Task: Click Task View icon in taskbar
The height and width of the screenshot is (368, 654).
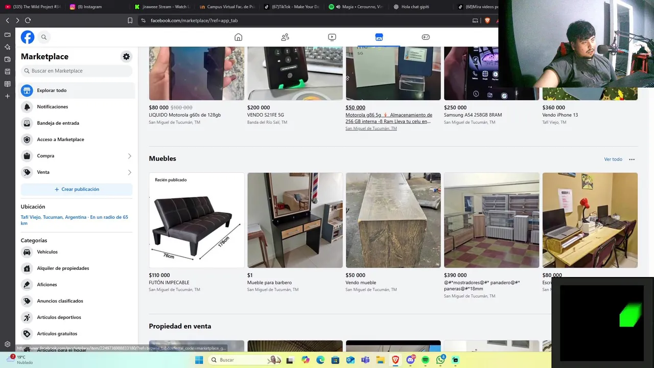Action: click(x=290, y=360)
